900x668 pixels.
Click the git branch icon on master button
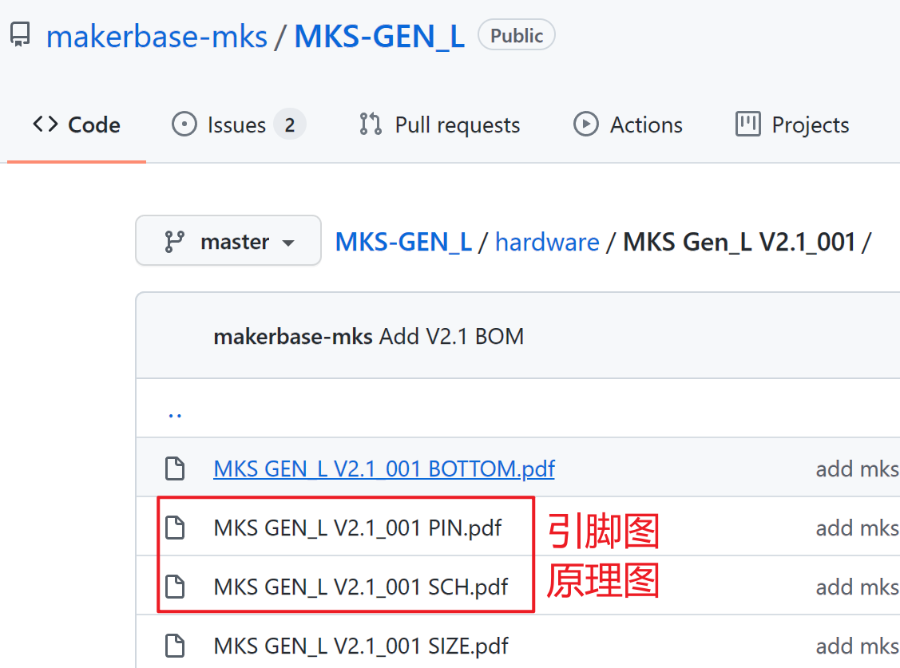(x=174, y=241)
